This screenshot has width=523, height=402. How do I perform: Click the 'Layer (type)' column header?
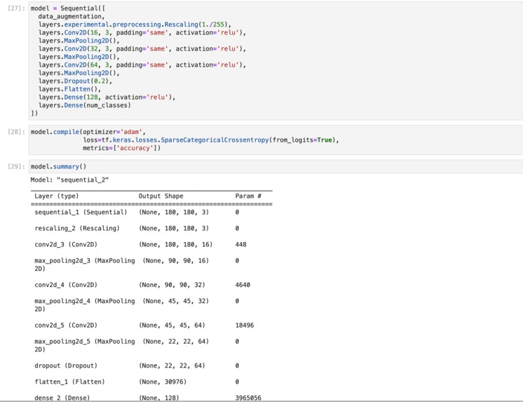57,196
